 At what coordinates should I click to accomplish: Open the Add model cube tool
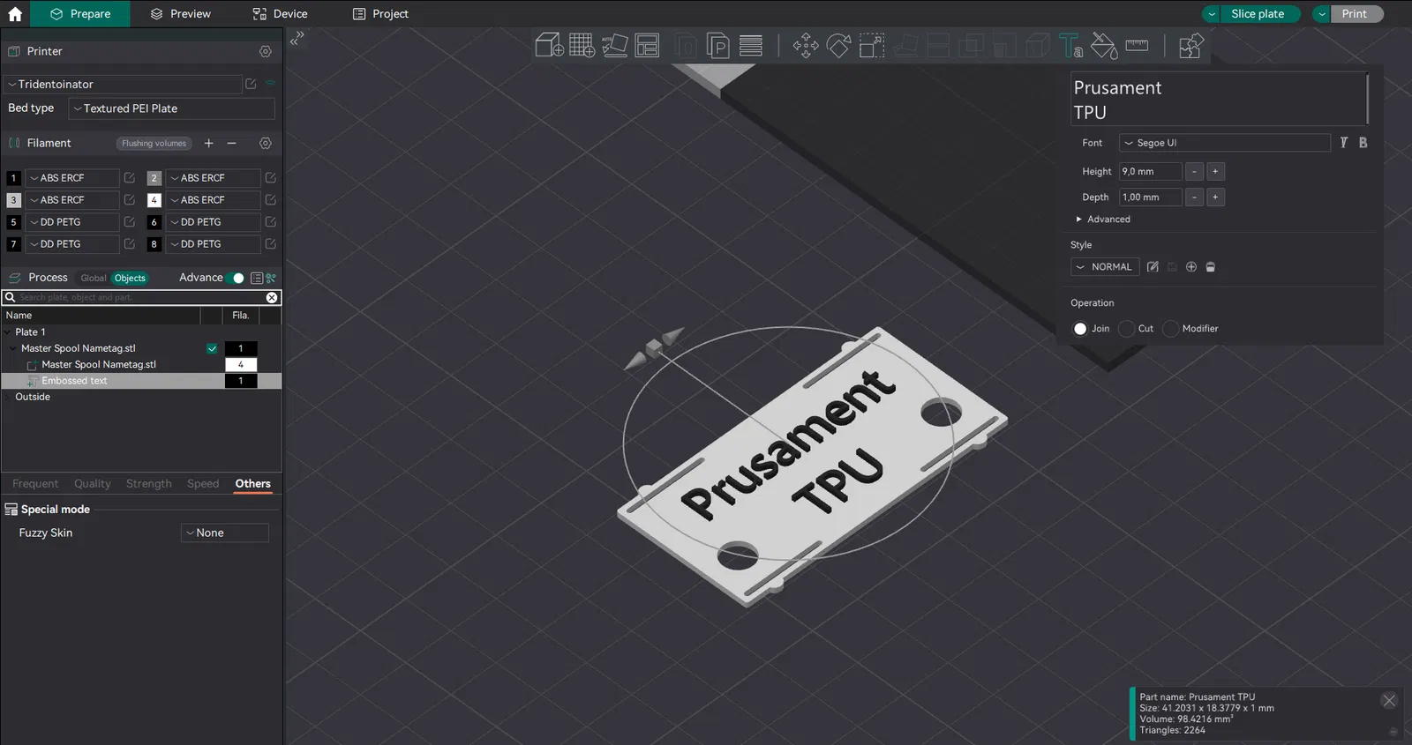point(549,45)
